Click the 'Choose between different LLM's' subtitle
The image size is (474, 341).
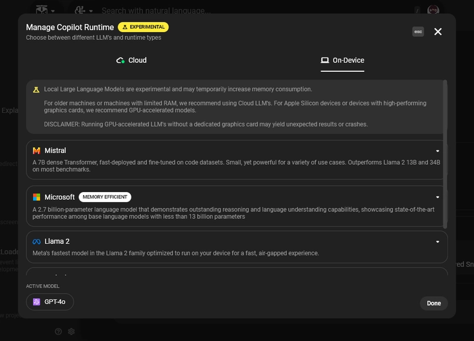[x=94, y=37]
